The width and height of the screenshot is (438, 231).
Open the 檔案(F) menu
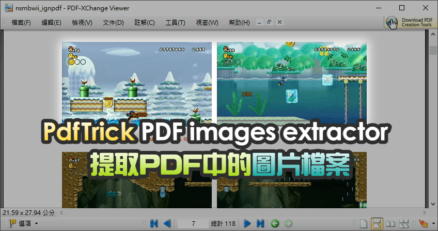21,23
